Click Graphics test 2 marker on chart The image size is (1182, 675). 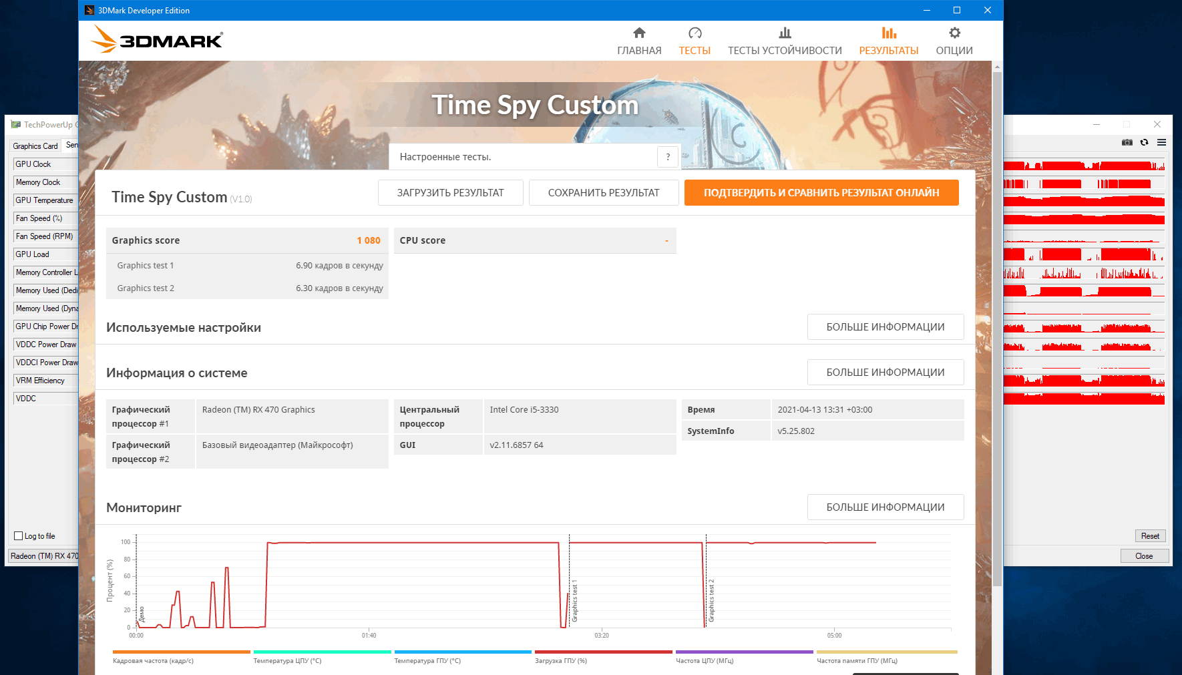pos(711,601)
